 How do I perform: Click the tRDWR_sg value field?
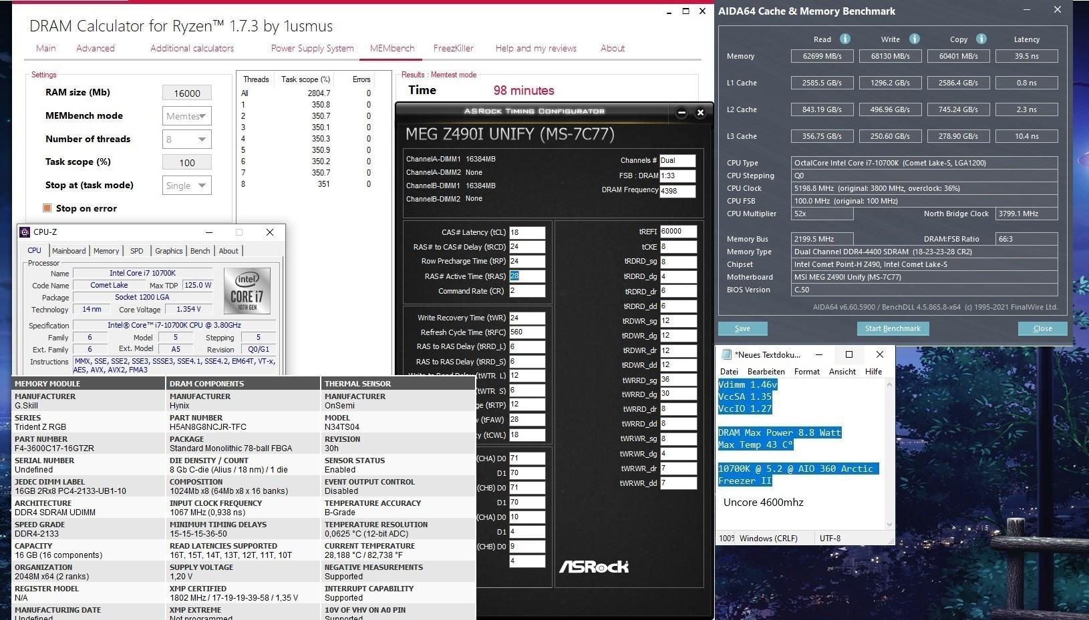tap(678, 320)
